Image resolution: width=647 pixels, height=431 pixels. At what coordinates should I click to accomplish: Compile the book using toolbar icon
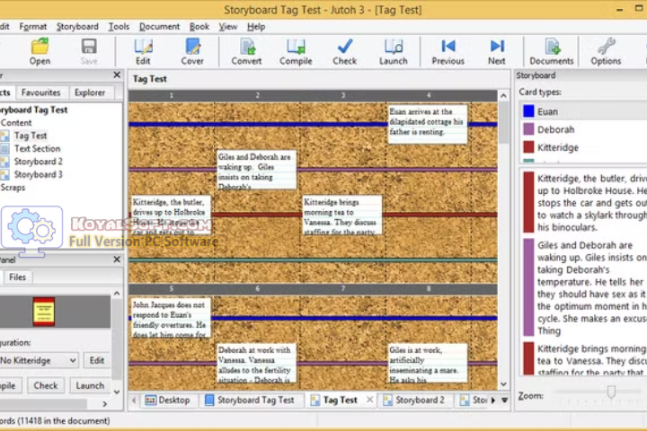(296, 51)
